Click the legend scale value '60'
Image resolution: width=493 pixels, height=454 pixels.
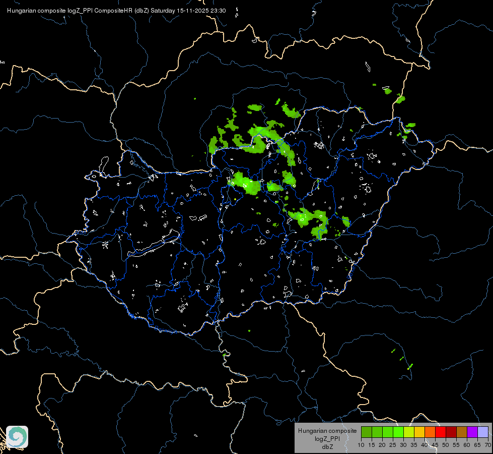click(467, 445)
